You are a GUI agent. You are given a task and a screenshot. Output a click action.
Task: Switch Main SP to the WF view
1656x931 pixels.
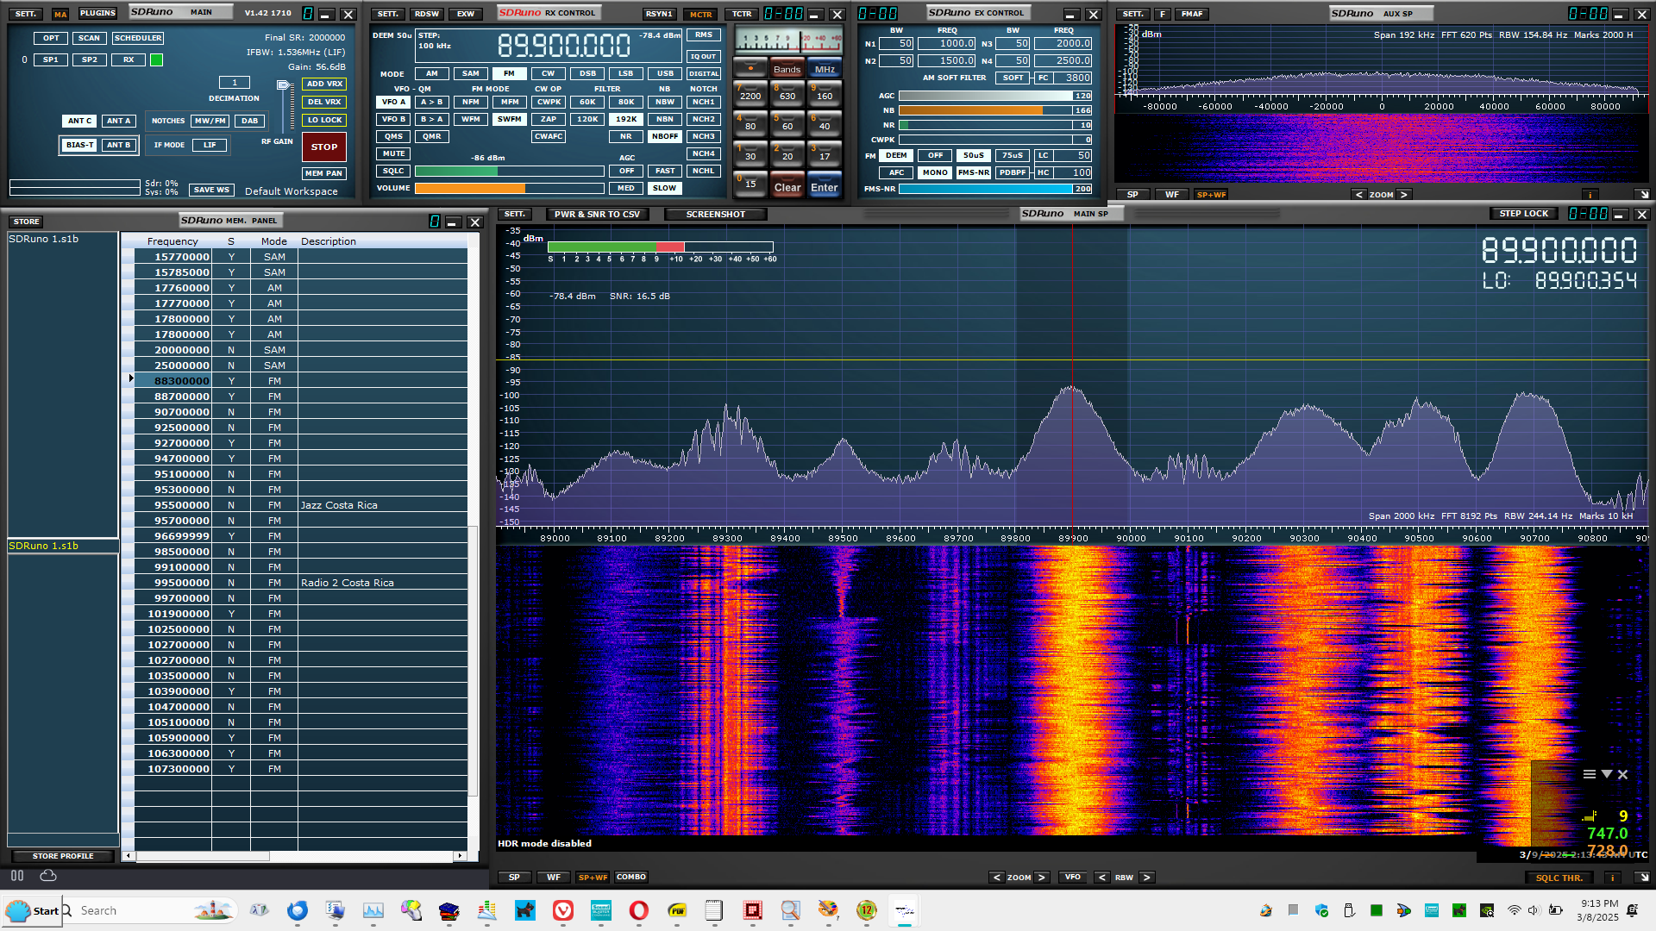pyautogui.click(x=553, y=878)
